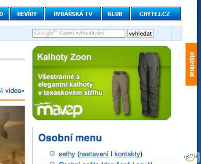The width and height of the screenshot is (201, 164).
Task: Click the vyhledat search button
Action: 140,33
